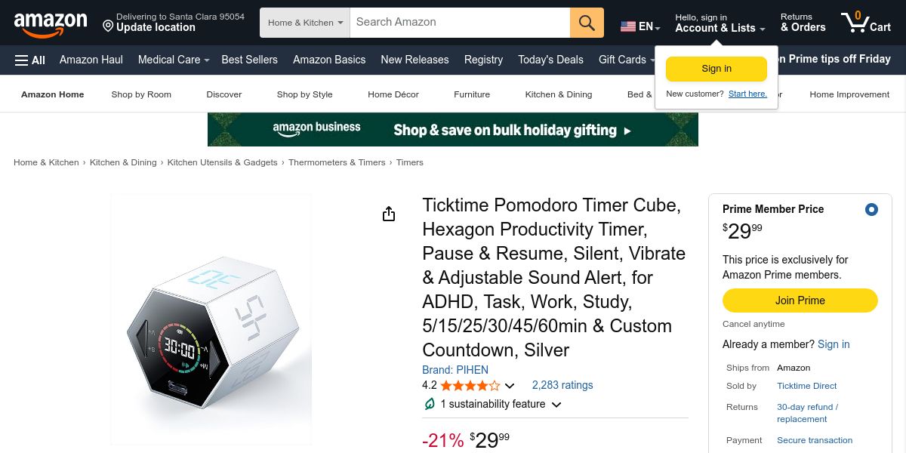Click the Amazon logo
The height and width of the screenshot is (453, 906).
click(x=51, y=24)
